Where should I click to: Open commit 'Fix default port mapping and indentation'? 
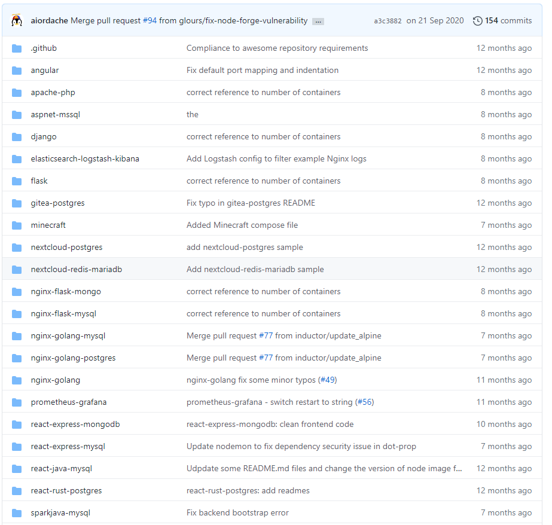[263, 71]
